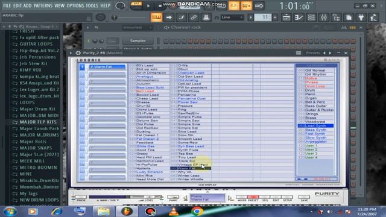
Task: Click the plus button next to the pattern number
Action: [275, 17]
